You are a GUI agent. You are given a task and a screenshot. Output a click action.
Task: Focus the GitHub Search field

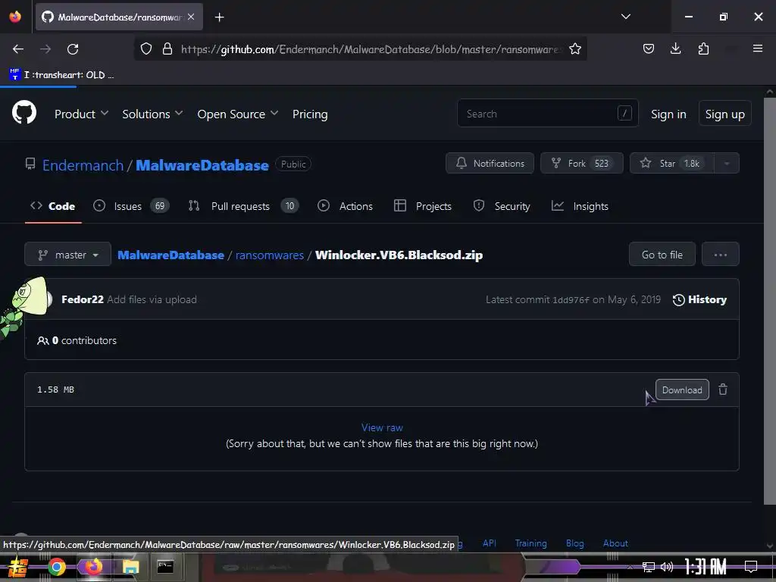548,114
